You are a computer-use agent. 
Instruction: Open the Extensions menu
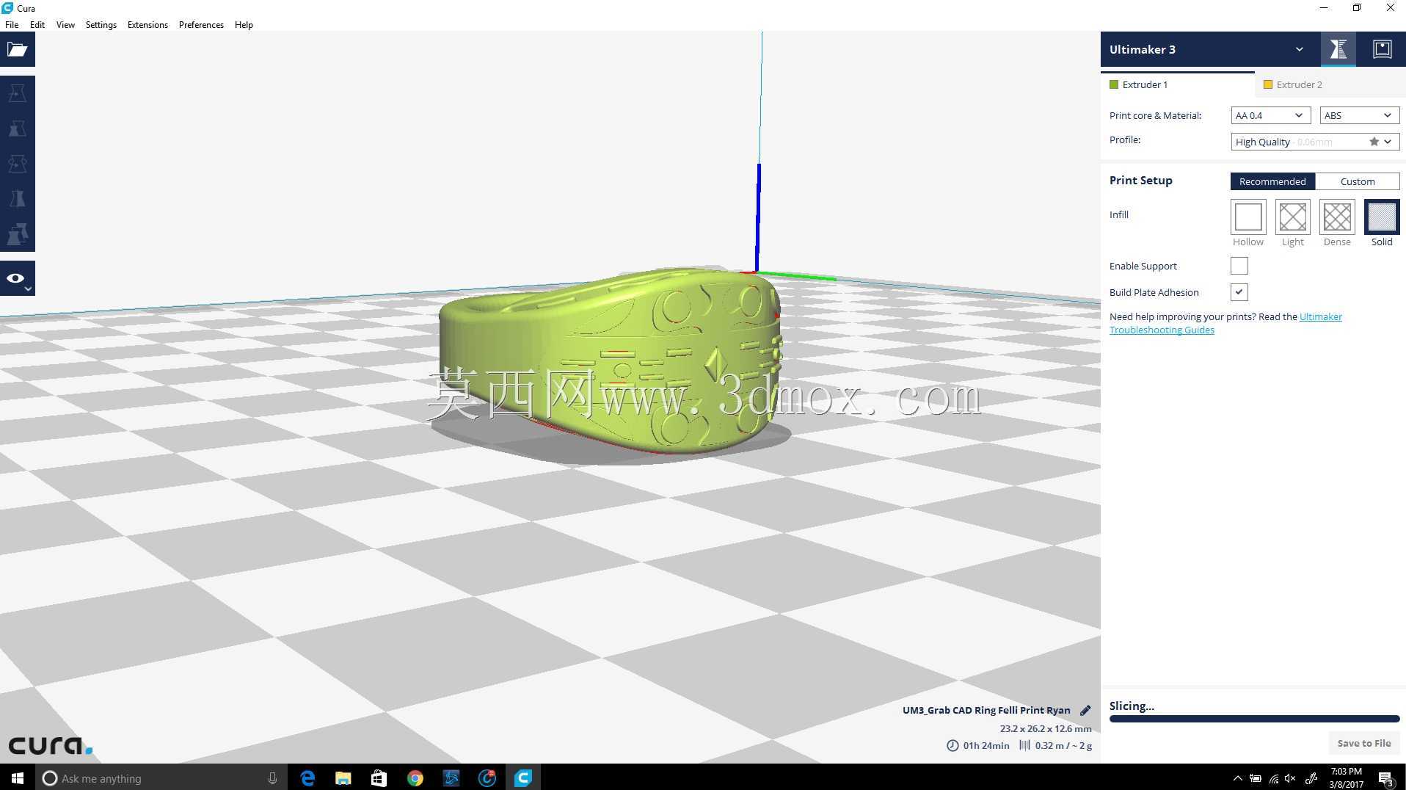(x=147, y=25)
